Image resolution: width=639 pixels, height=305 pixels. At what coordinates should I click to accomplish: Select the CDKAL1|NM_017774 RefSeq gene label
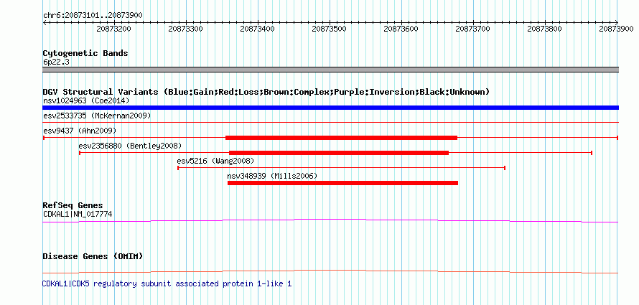pos(78,214)
